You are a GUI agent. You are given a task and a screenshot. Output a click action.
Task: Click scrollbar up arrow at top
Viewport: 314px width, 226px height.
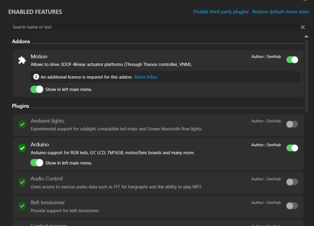click(306, 37)
